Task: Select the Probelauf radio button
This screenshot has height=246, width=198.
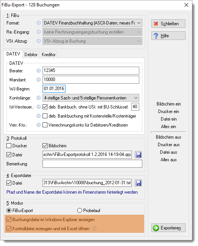Action: pos(79,211)
